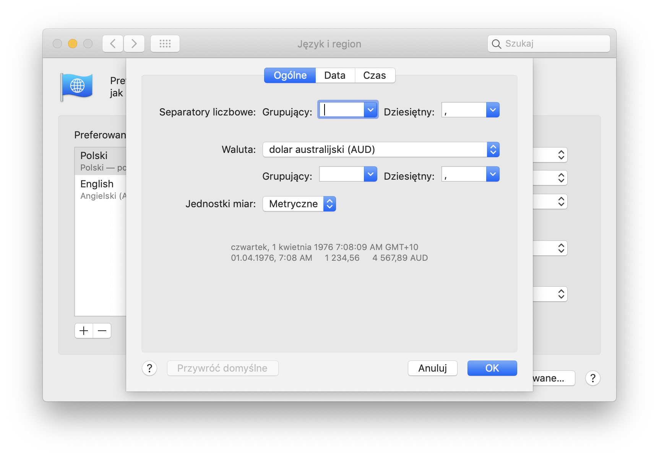The image size is (659, 458).
Task: Click the add language plus button
Action: pyautogui.click(x=83, y=330)
